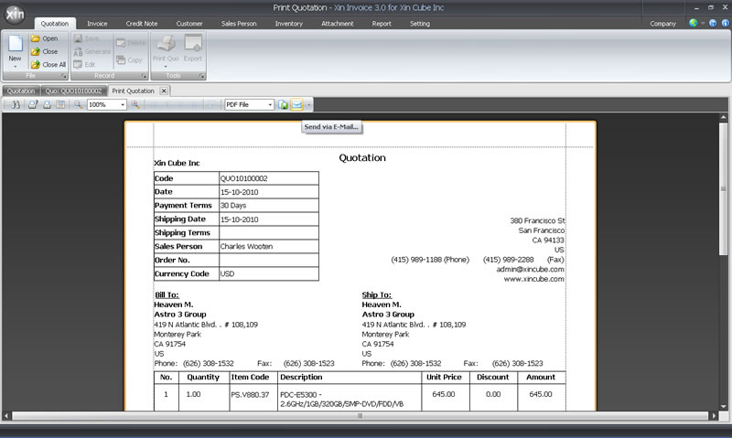Click the Edit record button
The width and height of the screenshot is (732, 438).
84,64
